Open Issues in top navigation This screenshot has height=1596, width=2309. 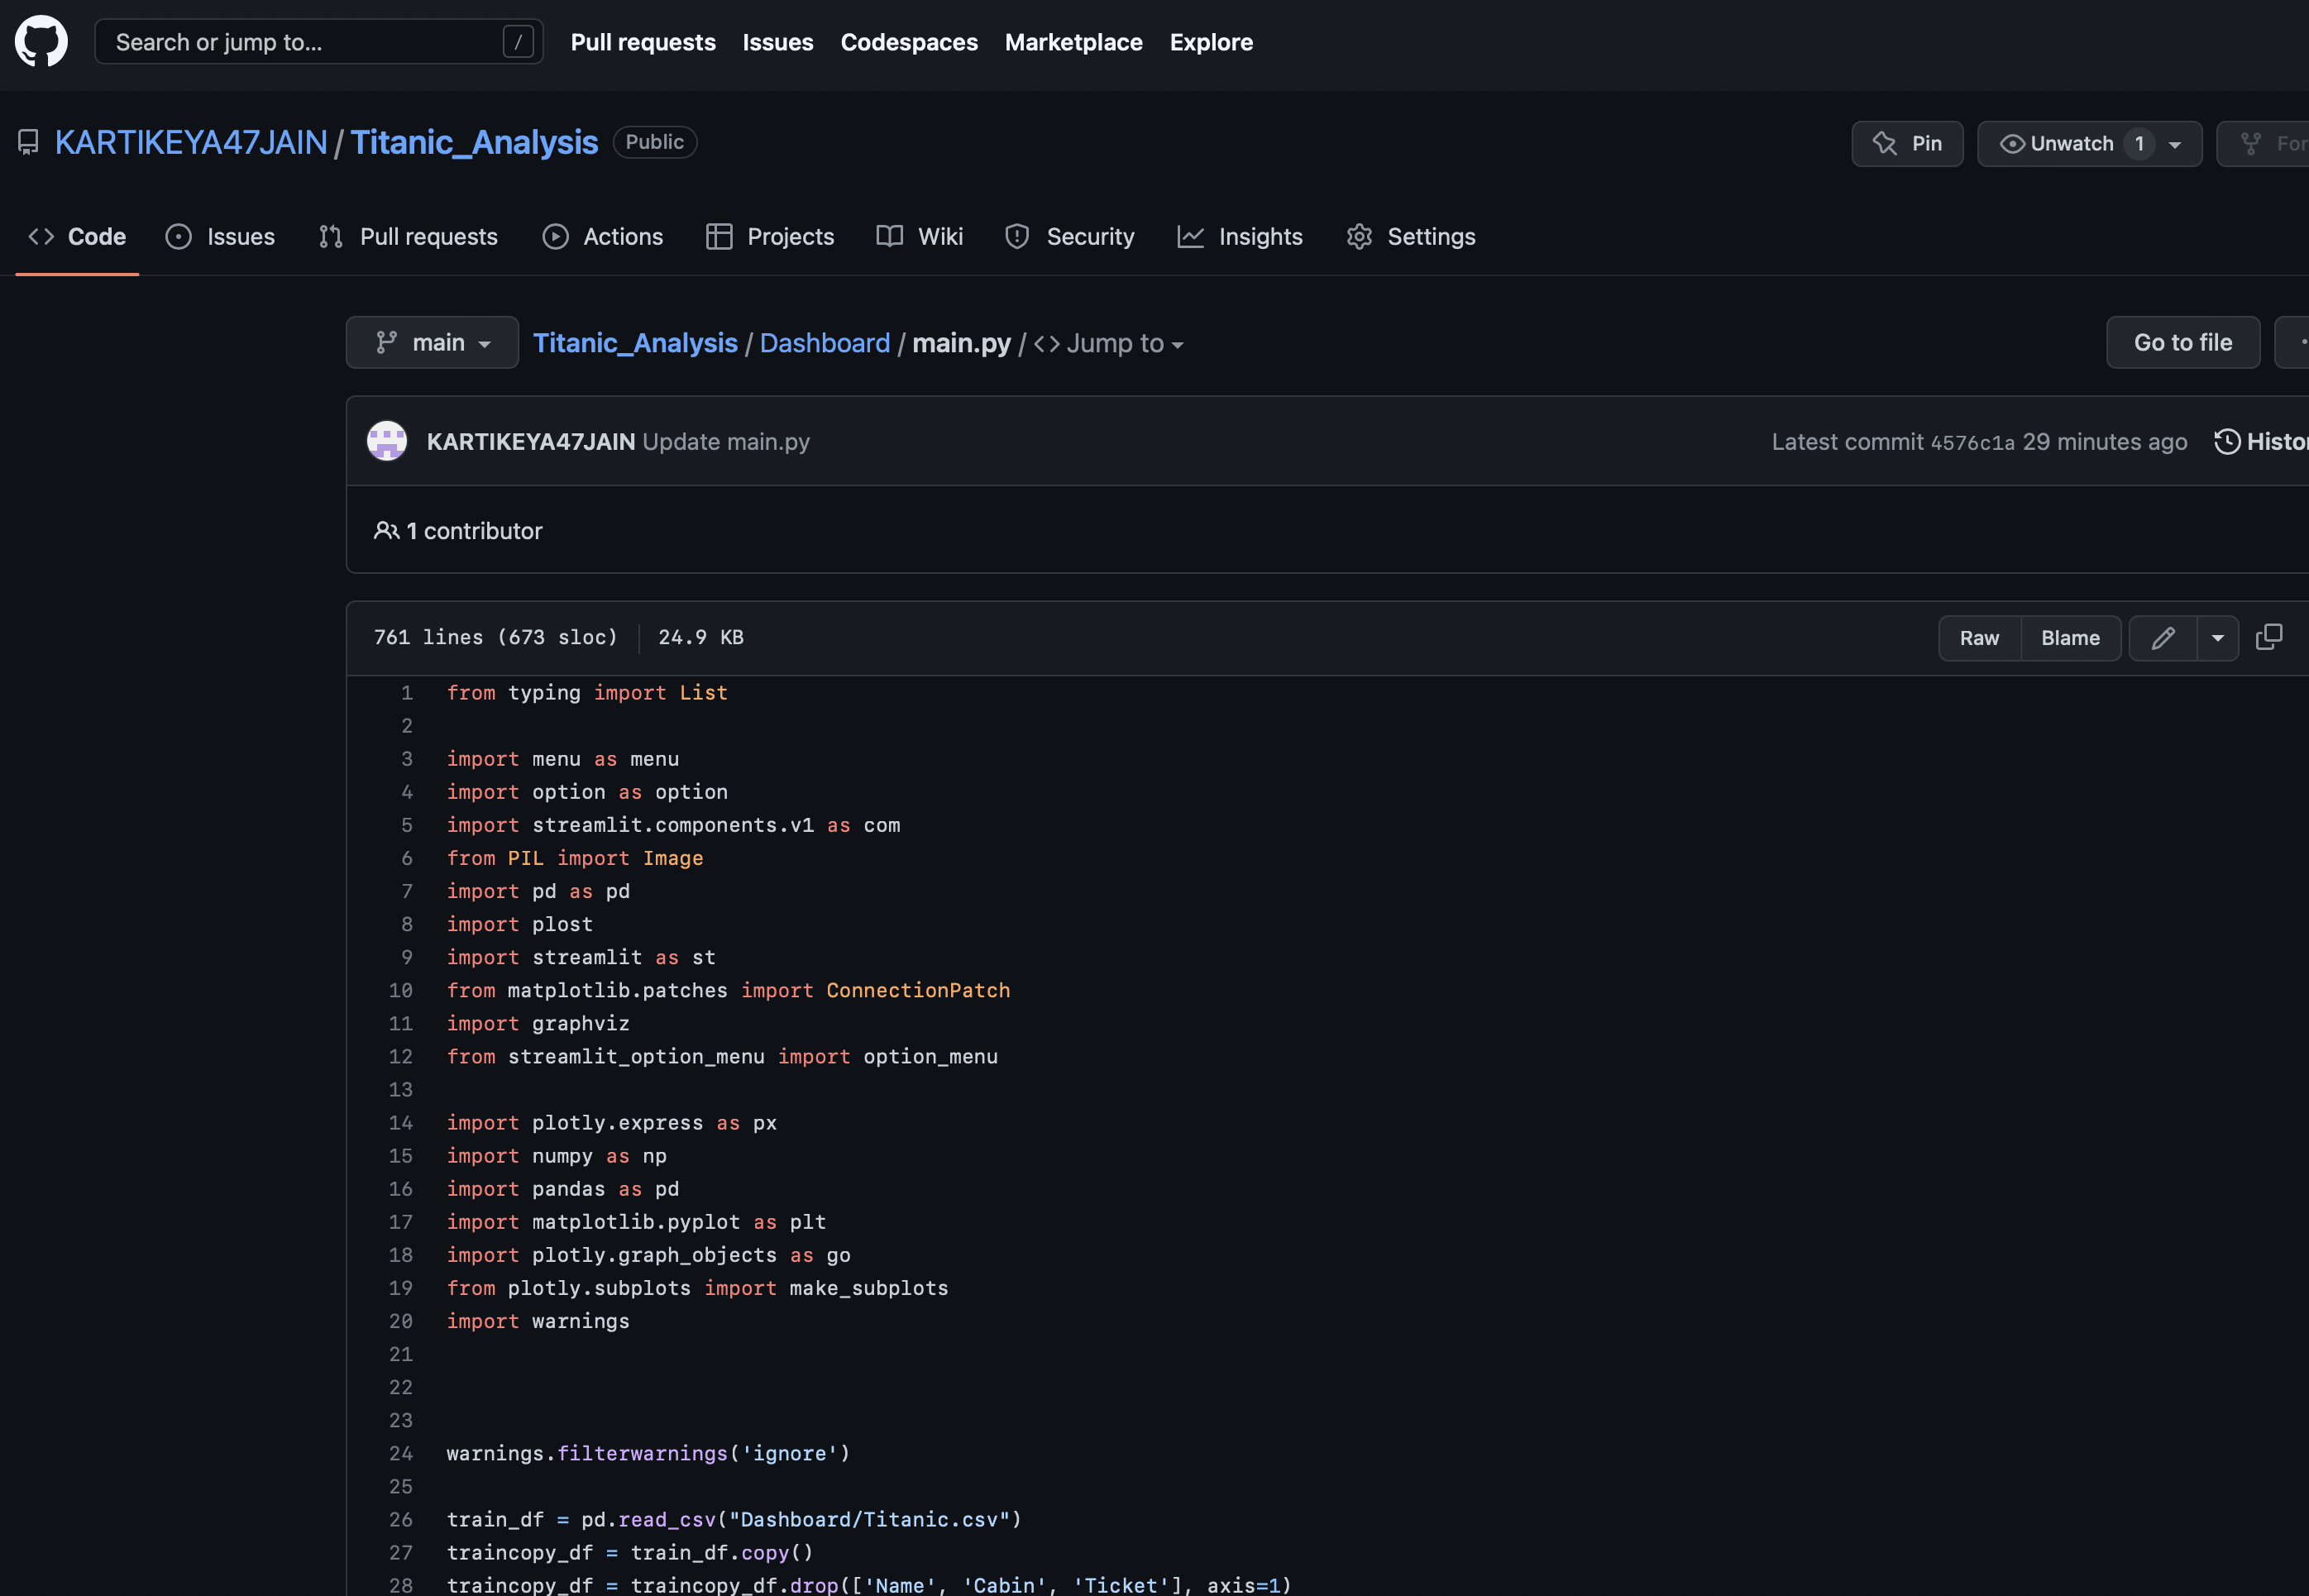coord(777,42)
